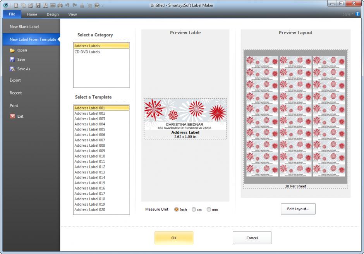Click the help question mark icon
Viewport: 364px width, 254px height.
pos(96,5)
